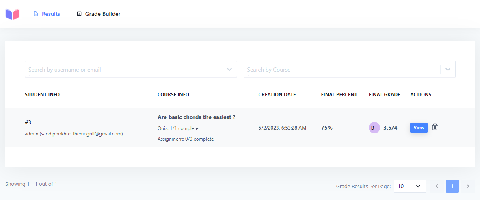Viewport: 480px width, 200px height.
Task: Click the grade point '3.5/4'
Action: point(390,128)
